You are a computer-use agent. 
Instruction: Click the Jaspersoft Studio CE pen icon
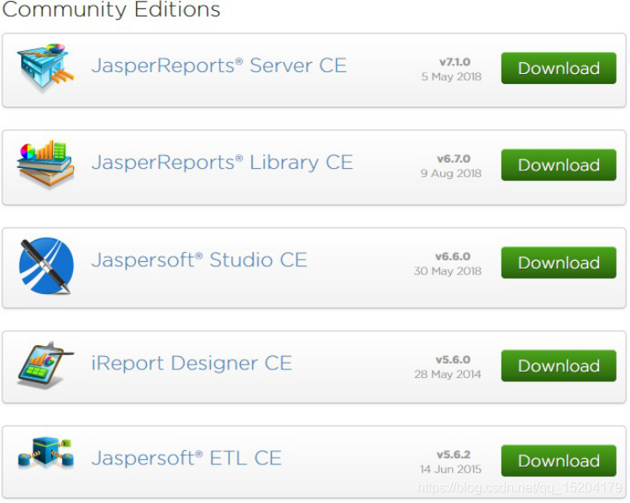coord(46,265)
